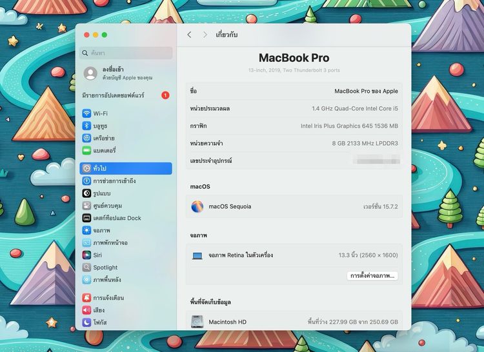Open Accessibility (การช่วยการเข้าถึง) icon
The image size is (484, 352).
coord(86,181)
